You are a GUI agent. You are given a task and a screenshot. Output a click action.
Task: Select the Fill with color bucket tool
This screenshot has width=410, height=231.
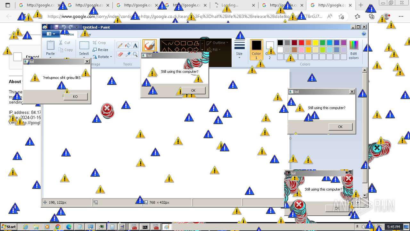[x=128, y=46]
